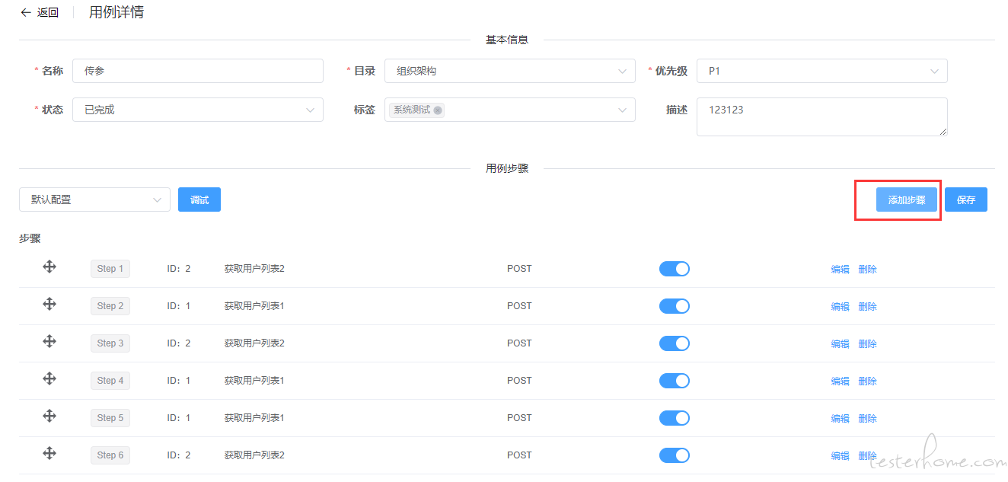Screen dimensions: 1008x482
Task: Toggle the Step 2 switch off
Action: click(x=675, y=306)
